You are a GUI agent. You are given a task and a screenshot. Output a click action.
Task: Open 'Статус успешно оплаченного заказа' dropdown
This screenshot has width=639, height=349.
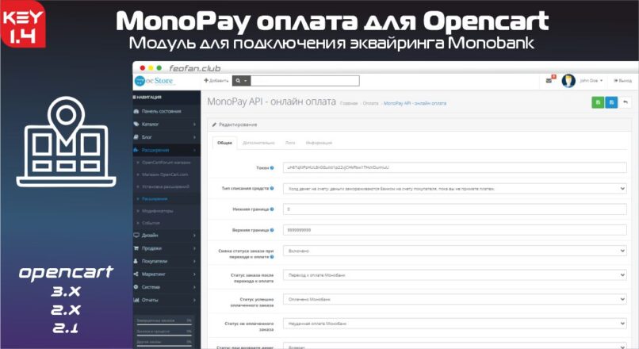pos(455,299)
